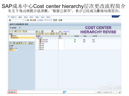Viewport: 129px width, 96px height.
Task: Click 公司代码 column header
Action: pyautogui.click(x=96, y=36)
